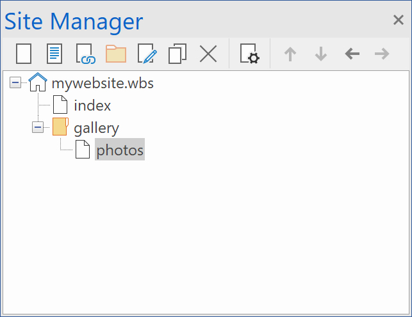Select the index page in tree

coord(92,105)
